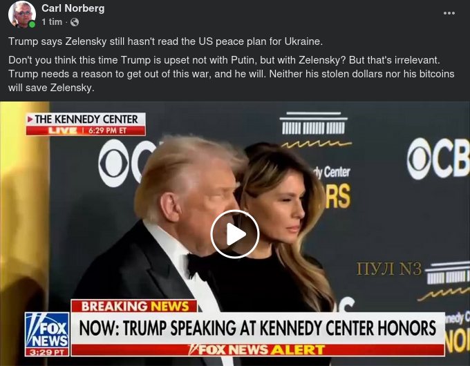The height and width of the screenshot is (366, 470).
Task: Click the green online status dot
Action: pos(32,25)
